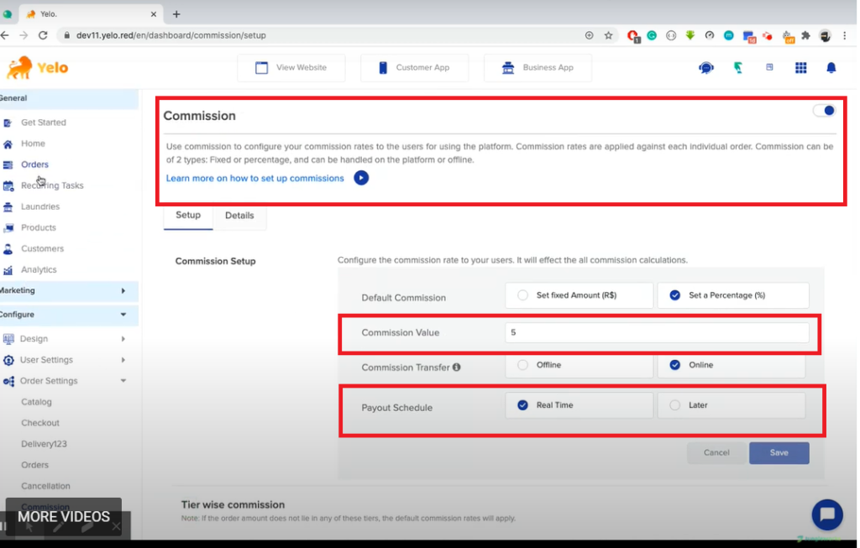The width and height of the screenshot is (860, 548).
Task: Reload the page in browser
Action: tap(43, 35)
